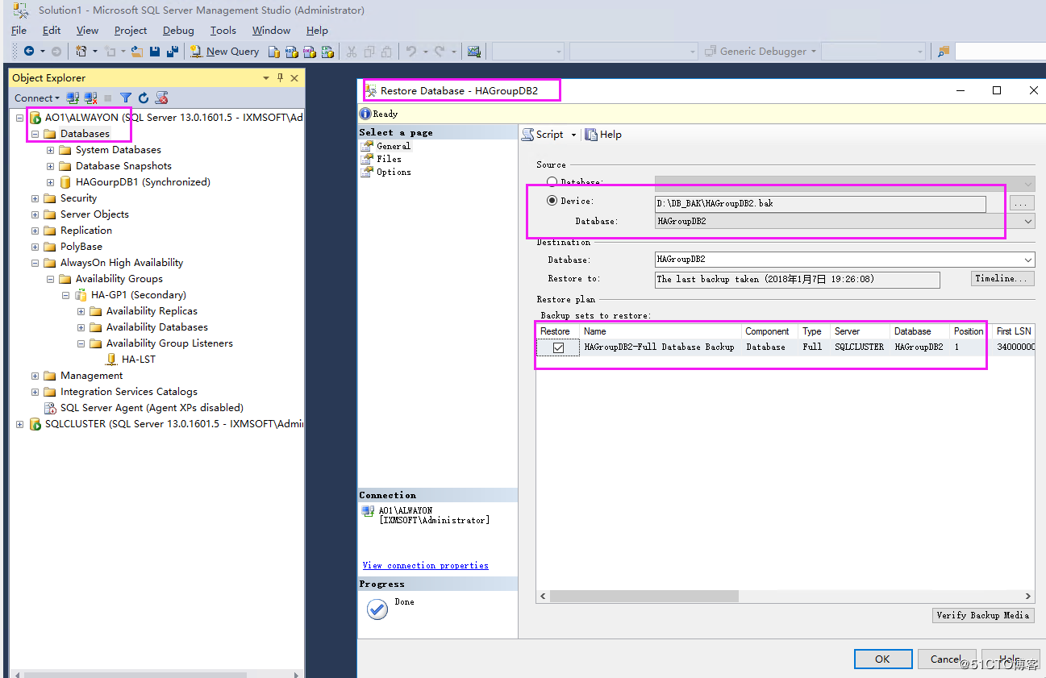Click the Timeline button
Viewport: 1046px width, 678px height.
click(x=1001, y=279)
